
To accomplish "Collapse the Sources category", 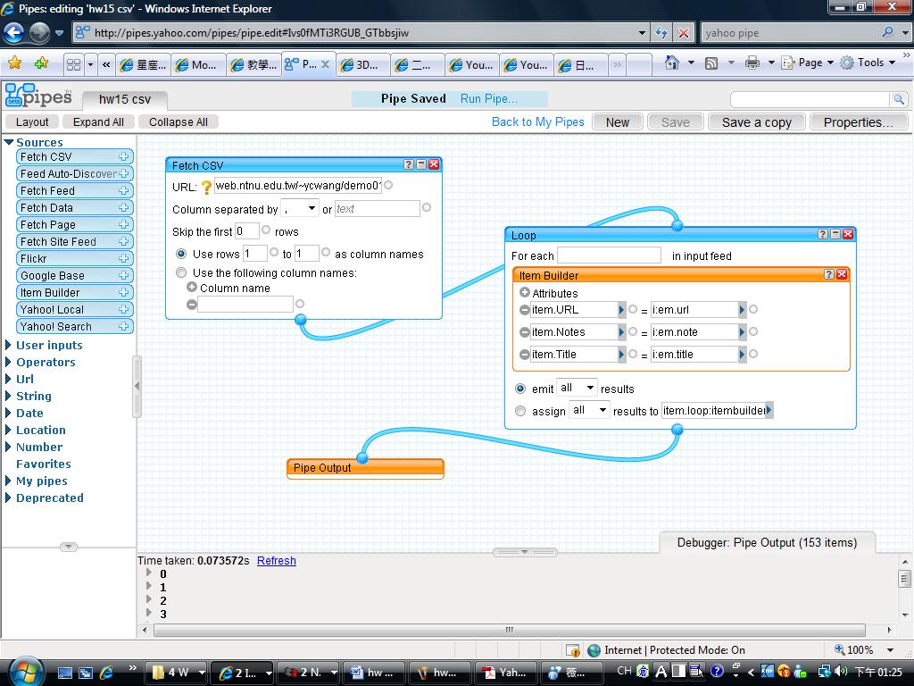I will (x=9, y=142).
